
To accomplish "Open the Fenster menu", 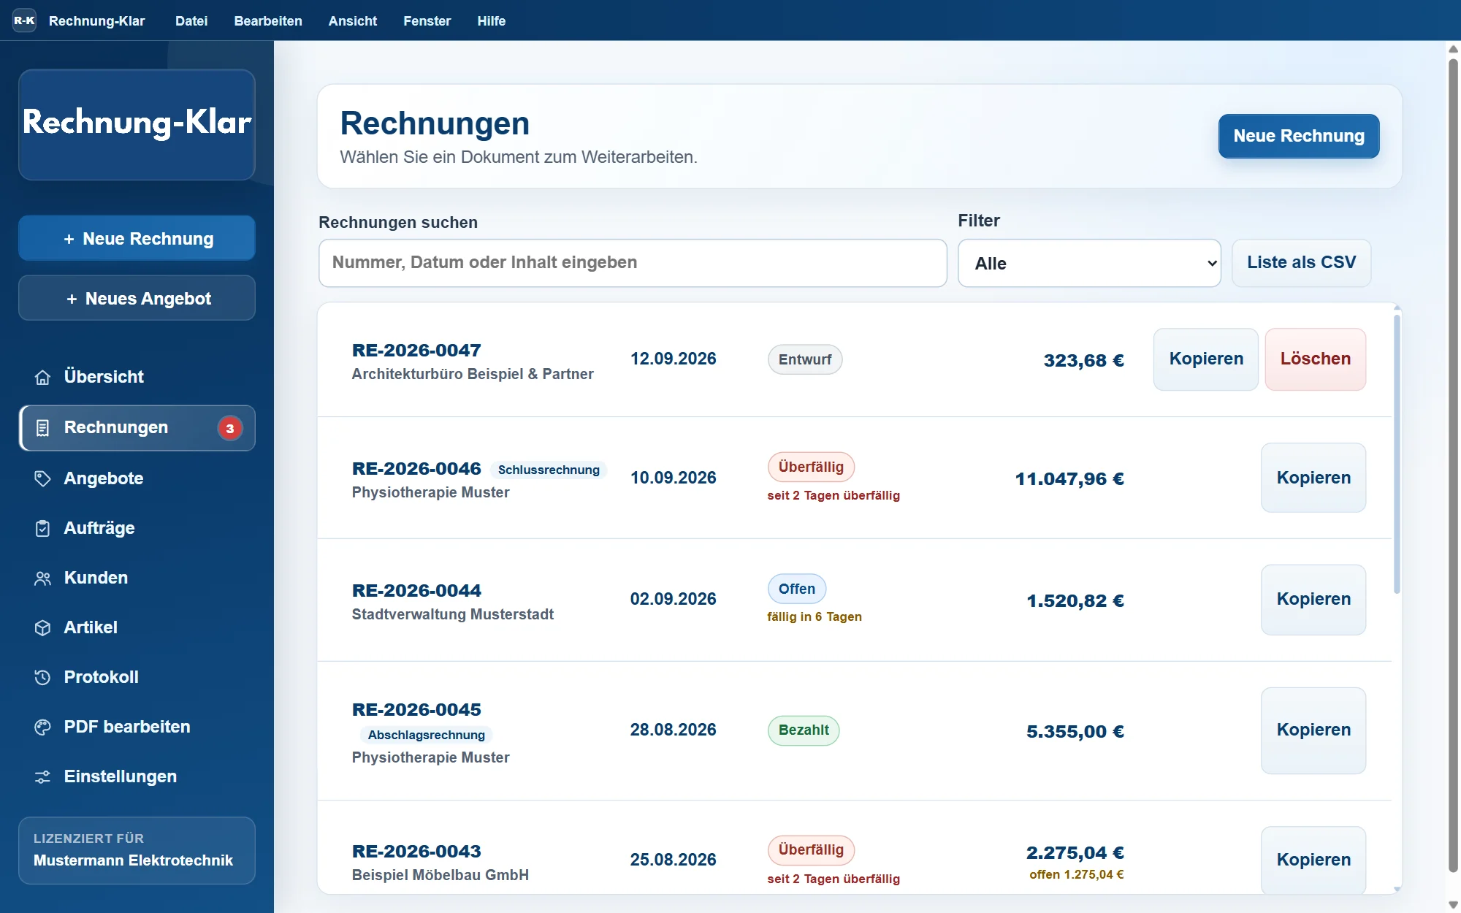I will [x=427, y=21].
